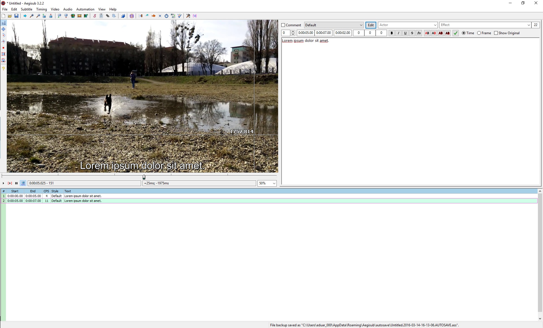The image size is (543, 328).
Task: Click the start time field 0:00:05.00
Action: click(306, 33)
